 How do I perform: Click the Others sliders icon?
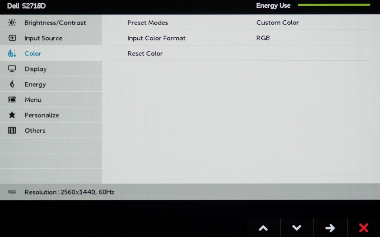pos(12,131)
